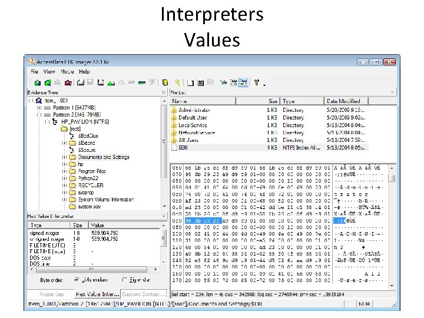
Task: Close the File List panel
Action: coord(392,92)
